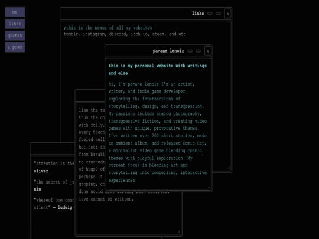Screen dimensions: 319x239
Task: Click "ludwig" in quotes window
Action: click(x=65, y=208)
